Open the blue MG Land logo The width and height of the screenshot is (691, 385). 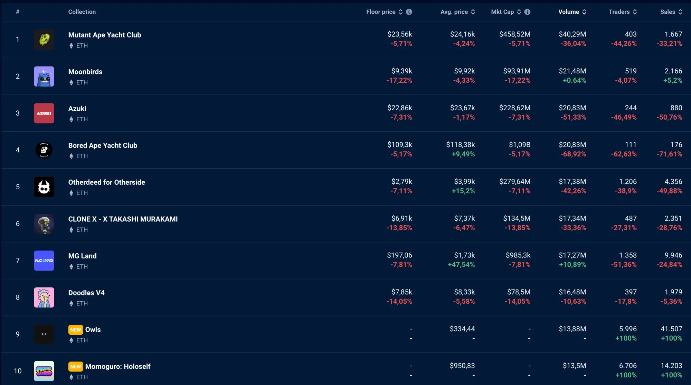(44, 261)
